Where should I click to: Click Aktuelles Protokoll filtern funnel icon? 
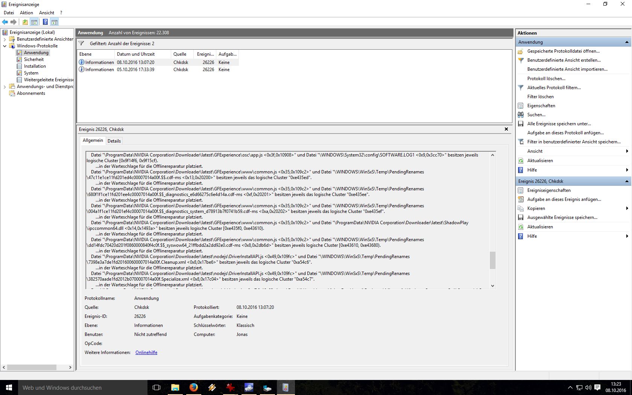pyautogui.click(x=521, y=88)
